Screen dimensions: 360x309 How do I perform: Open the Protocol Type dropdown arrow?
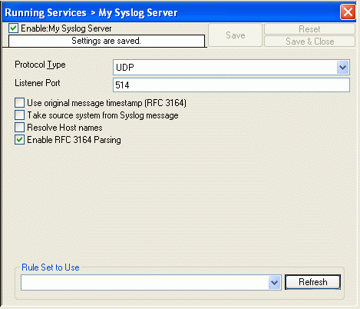[x=342, y=68]
